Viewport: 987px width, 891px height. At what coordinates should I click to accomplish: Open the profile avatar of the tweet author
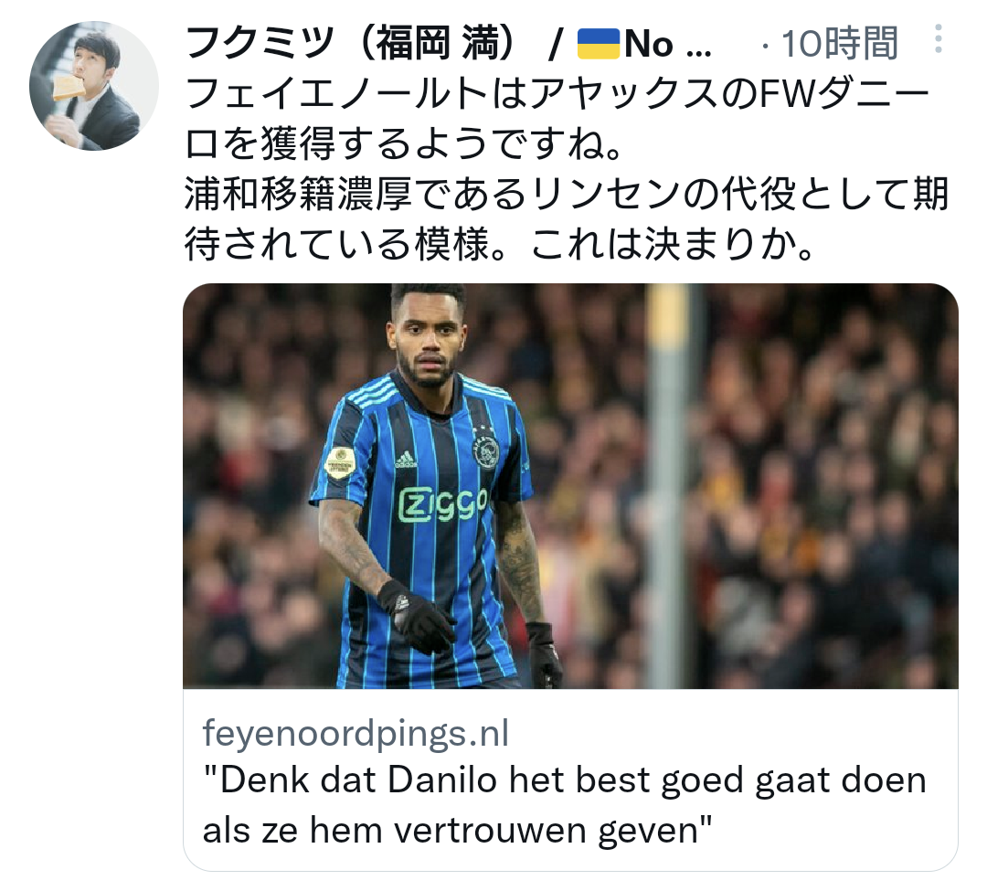click(94, 86)
